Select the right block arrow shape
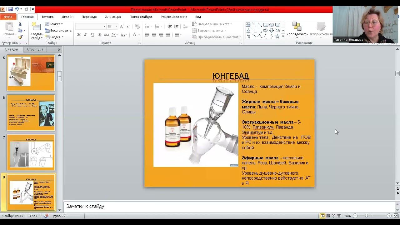Image resolution: width=400 pixels, height=225 pixels. pos(266,31)
